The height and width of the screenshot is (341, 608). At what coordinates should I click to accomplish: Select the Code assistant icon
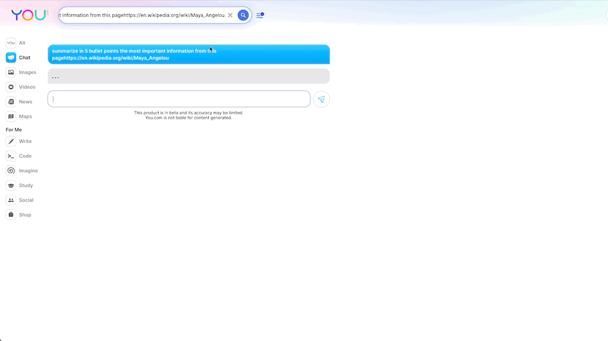click(11, 156)
